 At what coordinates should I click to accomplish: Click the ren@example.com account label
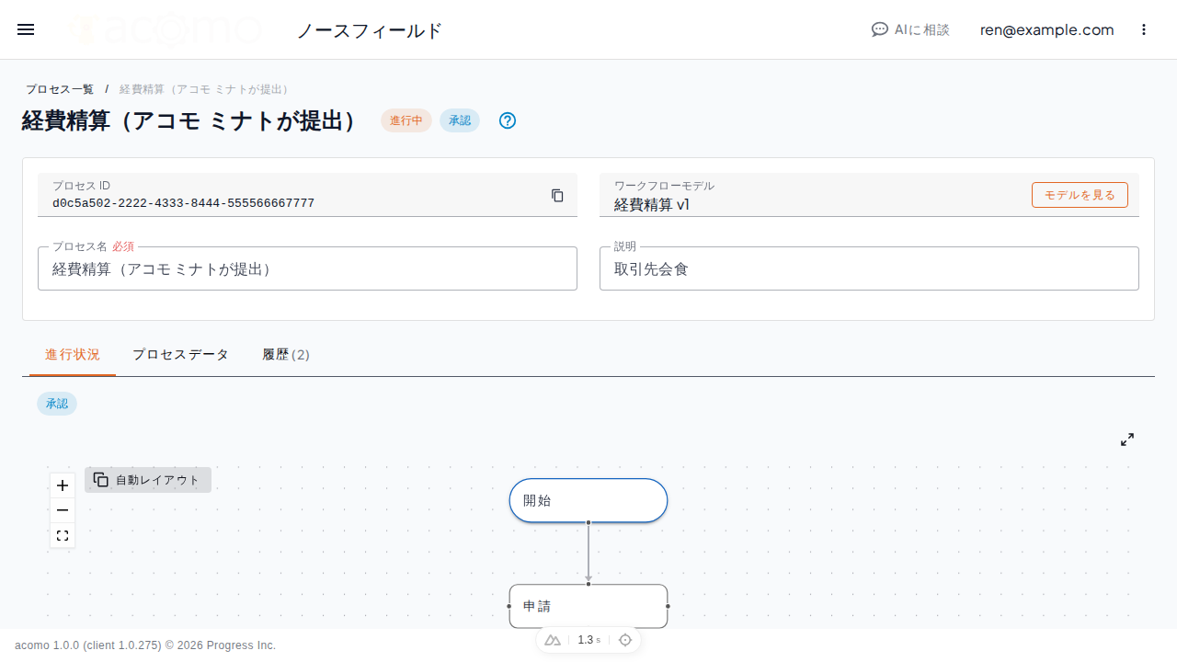[x=1046, y=29]
